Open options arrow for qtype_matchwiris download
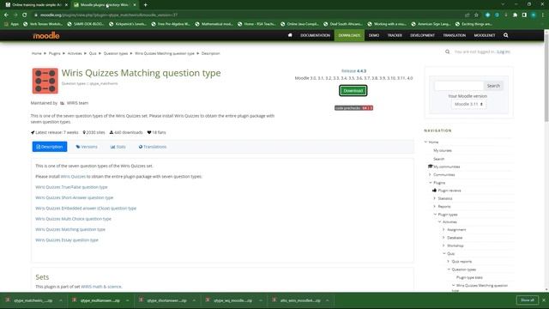Viewport: 549px width, 309px height. point(61,300)
